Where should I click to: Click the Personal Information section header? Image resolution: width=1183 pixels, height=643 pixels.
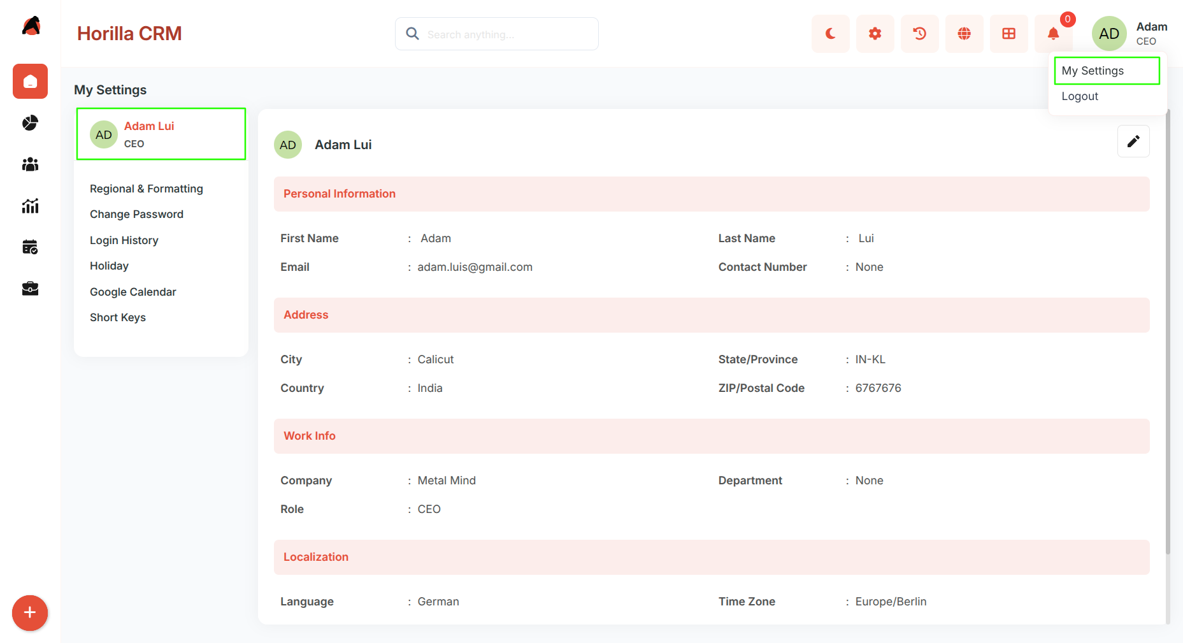pos(712,194)
